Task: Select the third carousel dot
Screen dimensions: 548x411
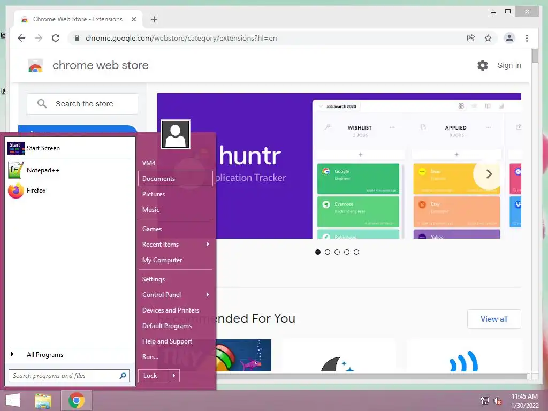Action: click(x=337, y=252)
